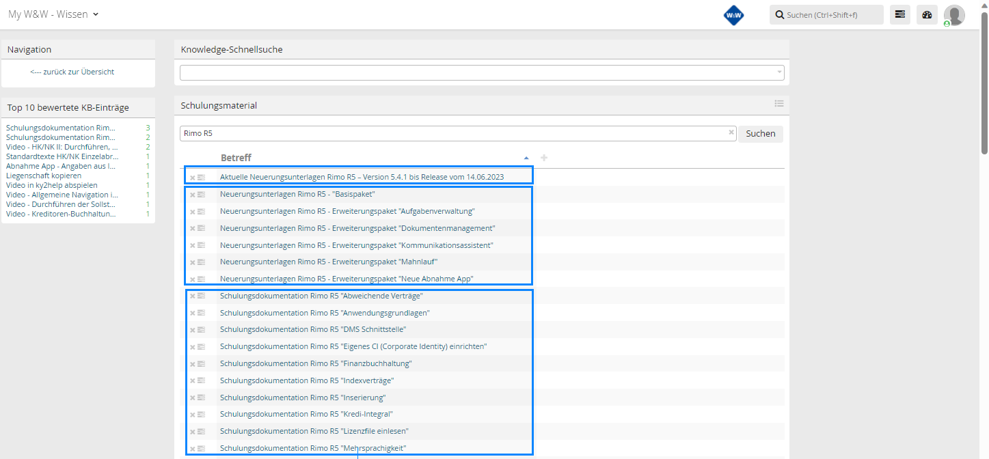Open Erweiterungspaket "Dokumentenmanagement" entry
The width and height of the screenshot is (989, 459).
(357, 228)
